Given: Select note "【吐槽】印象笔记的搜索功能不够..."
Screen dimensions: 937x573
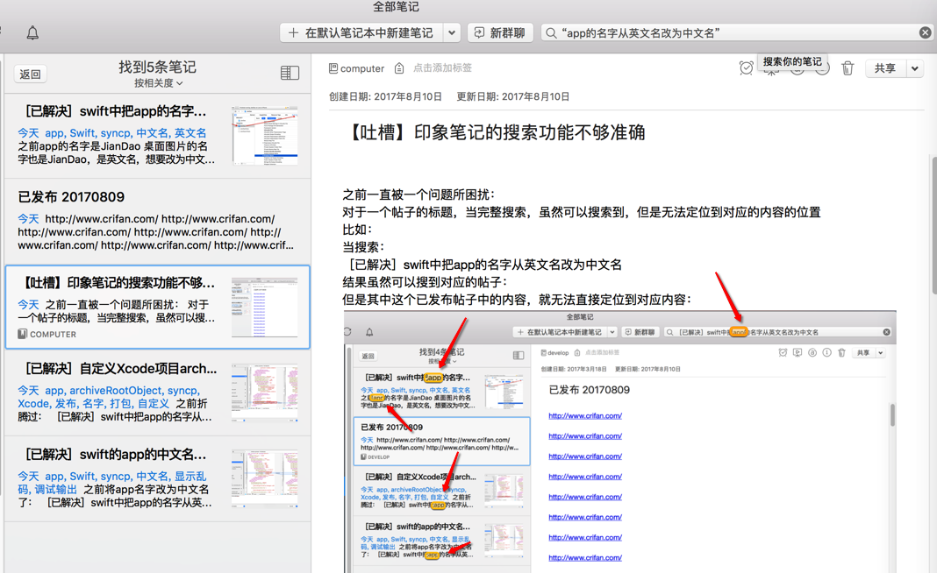Looking at the screenshot, I should (x=158, y=307).
